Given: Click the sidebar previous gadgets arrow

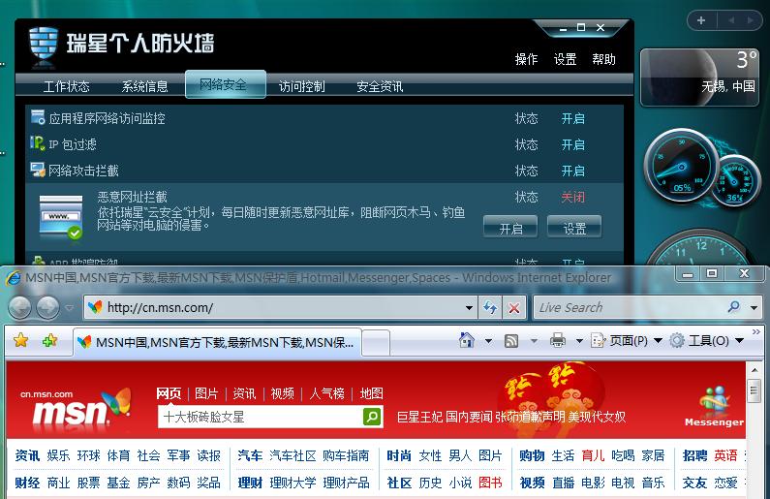Looking at the screenshot, I should 731,20.
